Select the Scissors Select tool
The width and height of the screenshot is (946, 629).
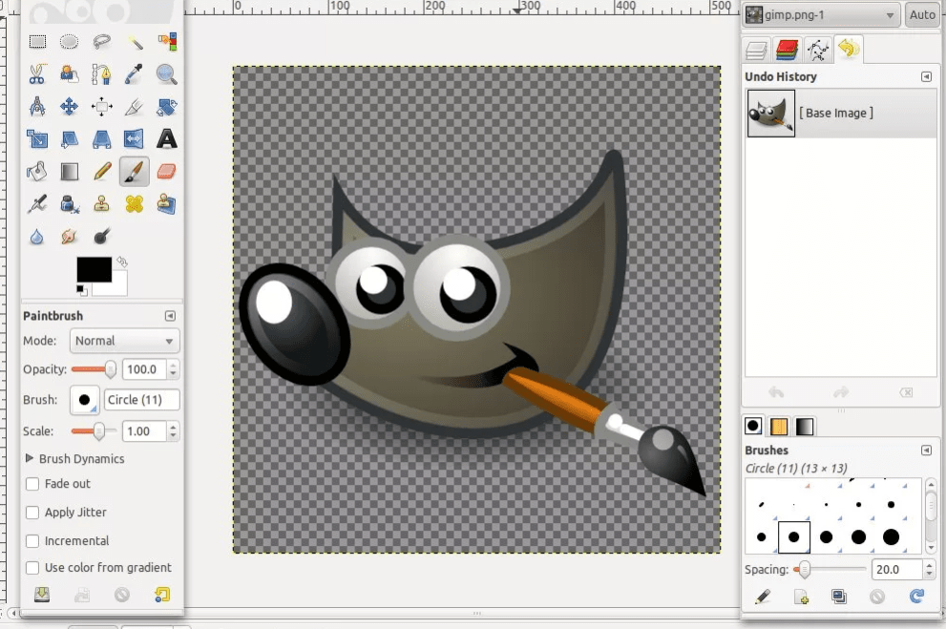[x=36, y=74]
